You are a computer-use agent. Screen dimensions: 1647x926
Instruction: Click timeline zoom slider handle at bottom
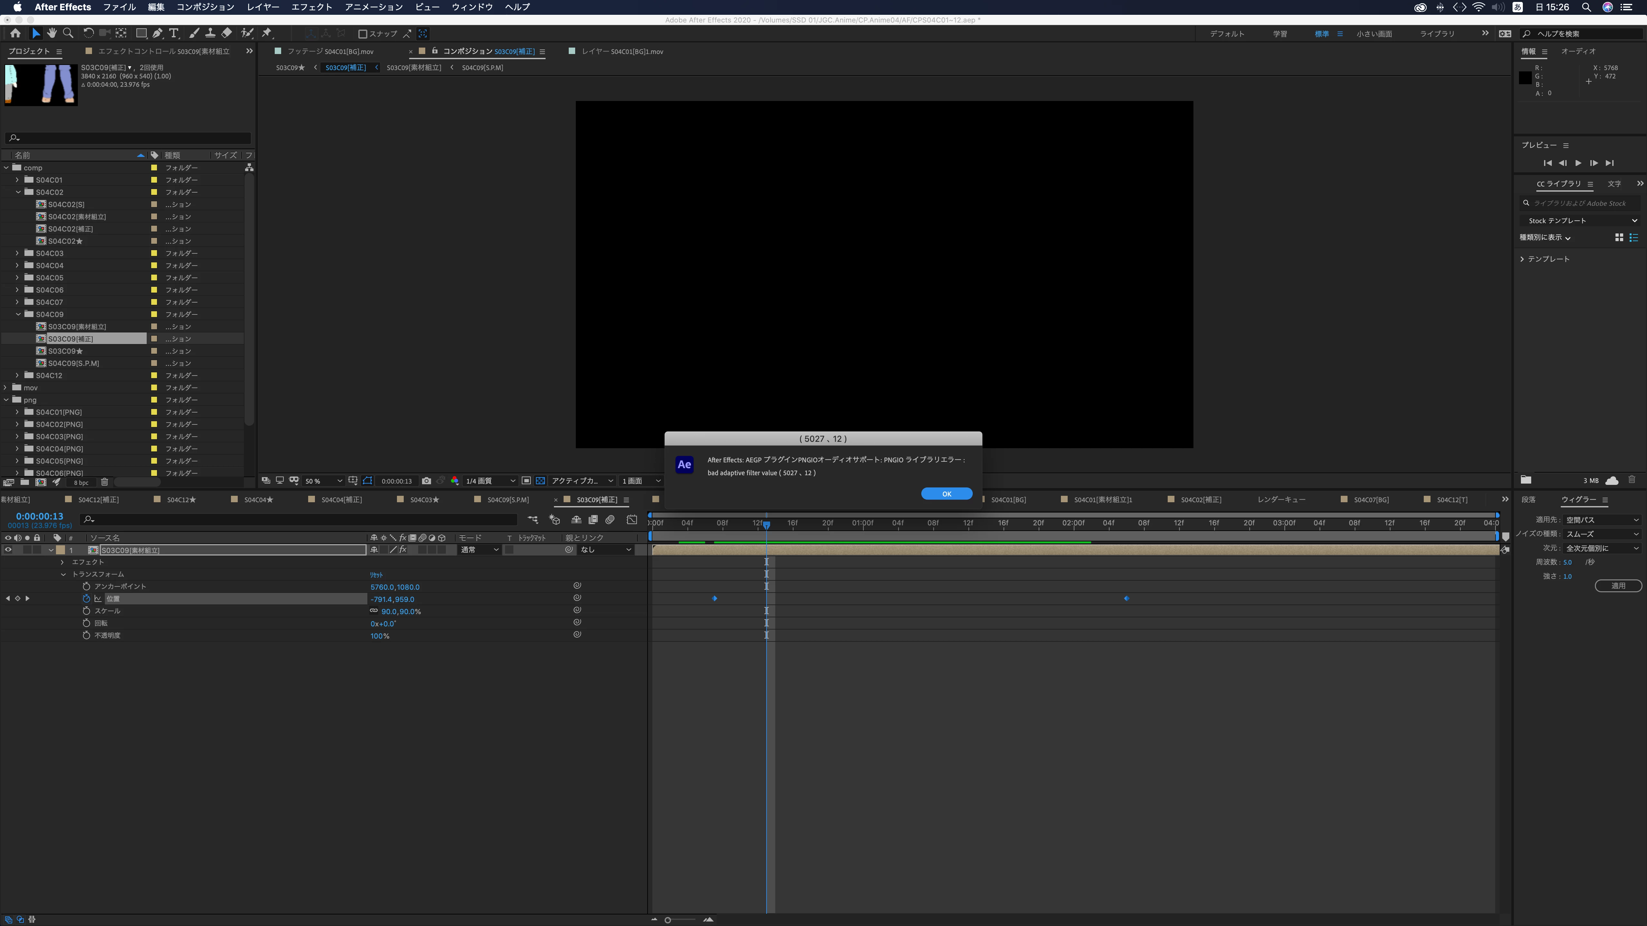(x=667, y=920)
